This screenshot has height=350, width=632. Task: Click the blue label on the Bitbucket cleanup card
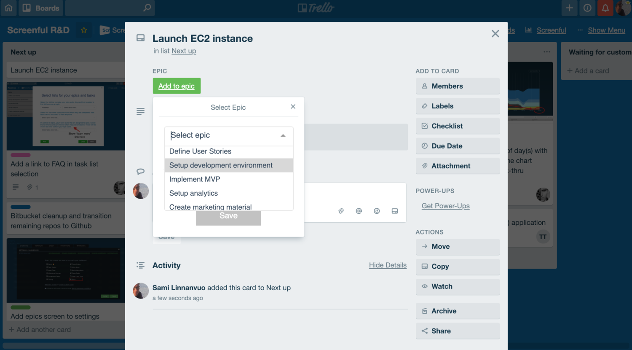click(21, 207)
